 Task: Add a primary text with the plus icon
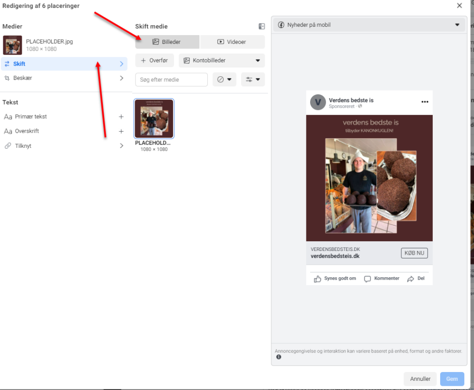(x=121, y=116)
